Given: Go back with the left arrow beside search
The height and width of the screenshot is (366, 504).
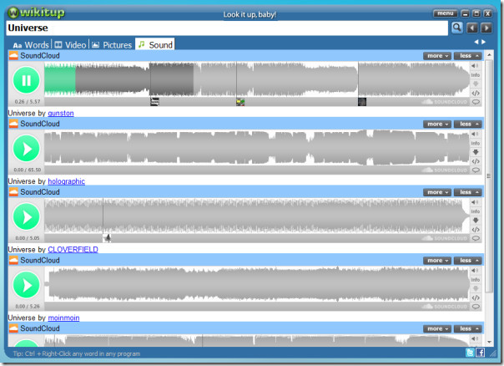Looking at the screenshot, I should (472, 28).
